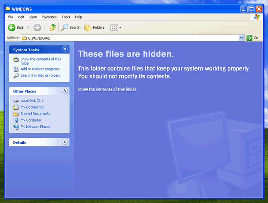268x203 pixels.
Task: Expand the address bar dropdown list
Action: [241, 38]
